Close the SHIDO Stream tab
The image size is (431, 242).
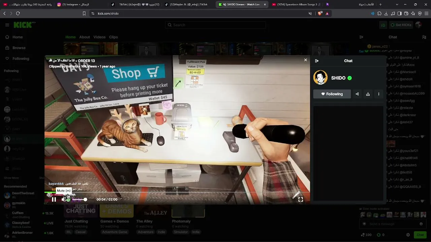tap(265, 4)
